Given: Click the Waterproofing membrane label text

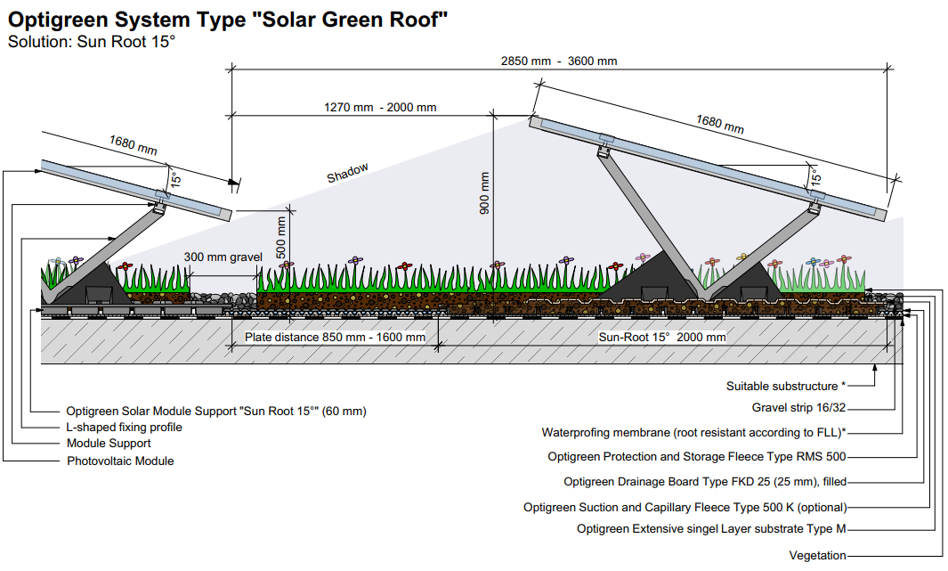Looking at the screenshot, I should tap(694, 434).
